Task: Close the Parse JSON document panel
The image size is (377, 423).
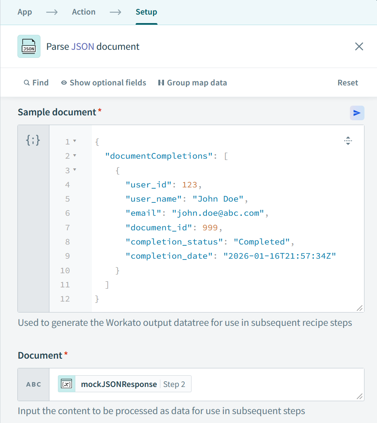Action: coord(359,47)
